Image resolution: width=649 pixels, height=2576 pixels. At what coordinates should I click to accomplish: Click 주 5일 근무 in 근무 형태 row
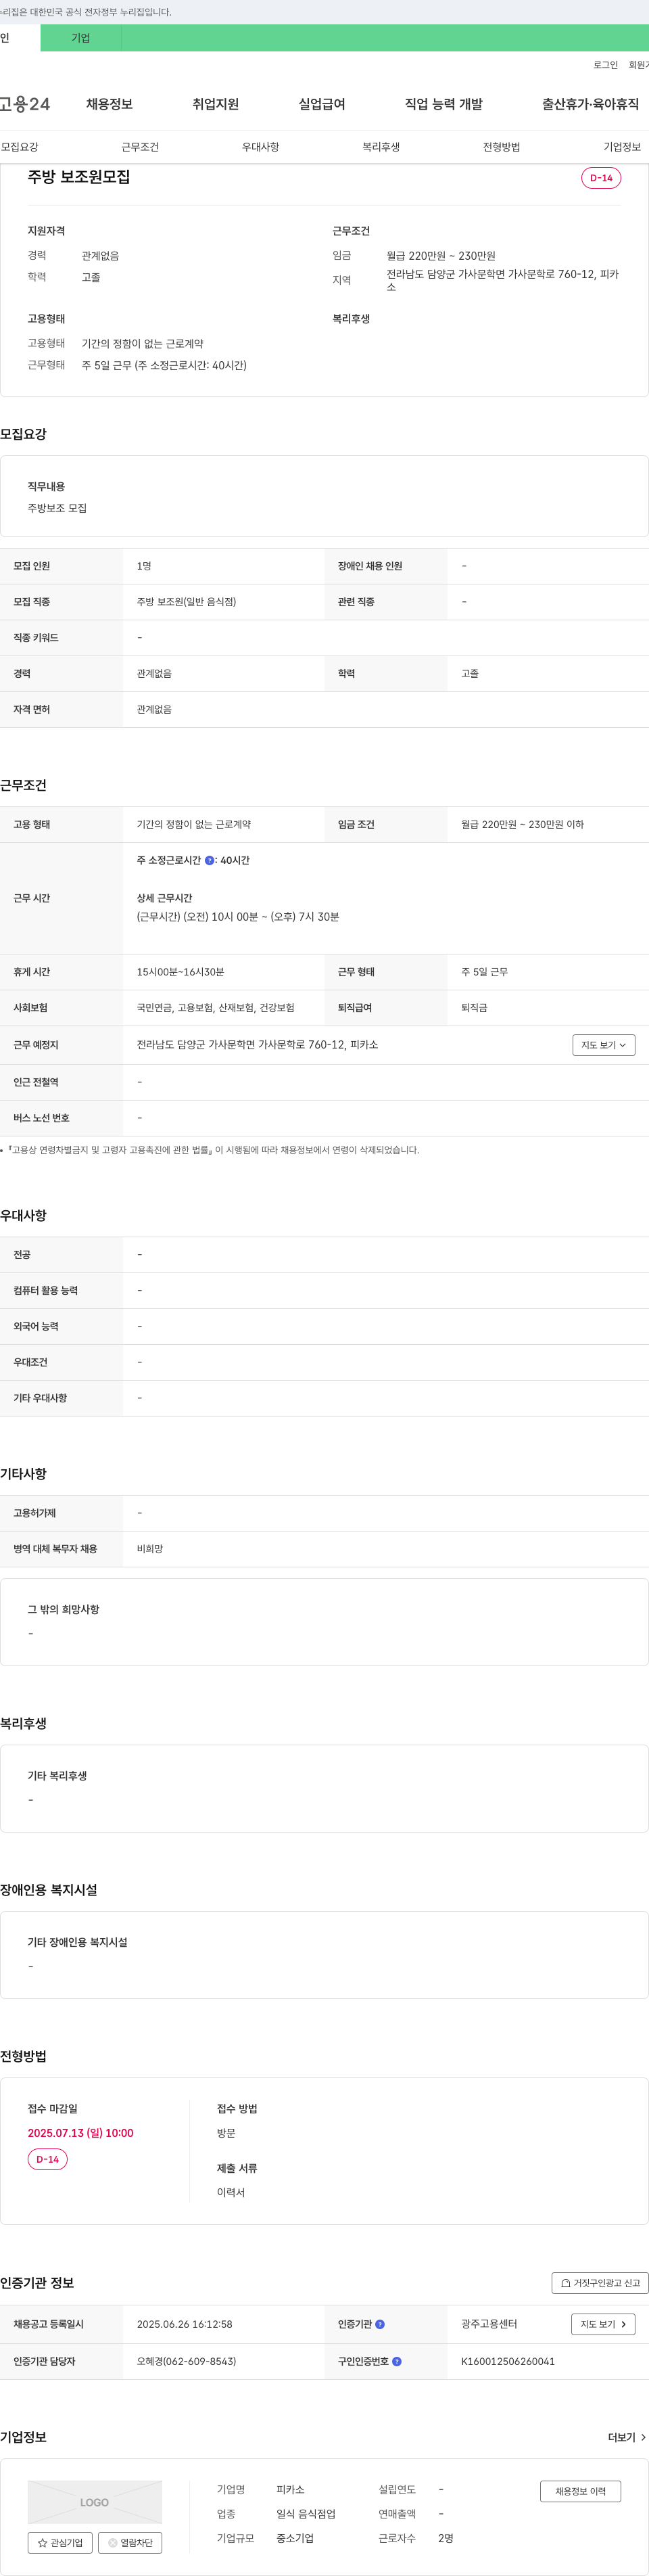coord(484,972)
